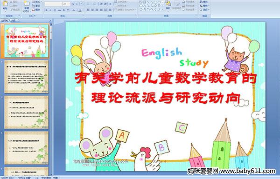Click the Select button in Editing group

[x=205, y=10]
